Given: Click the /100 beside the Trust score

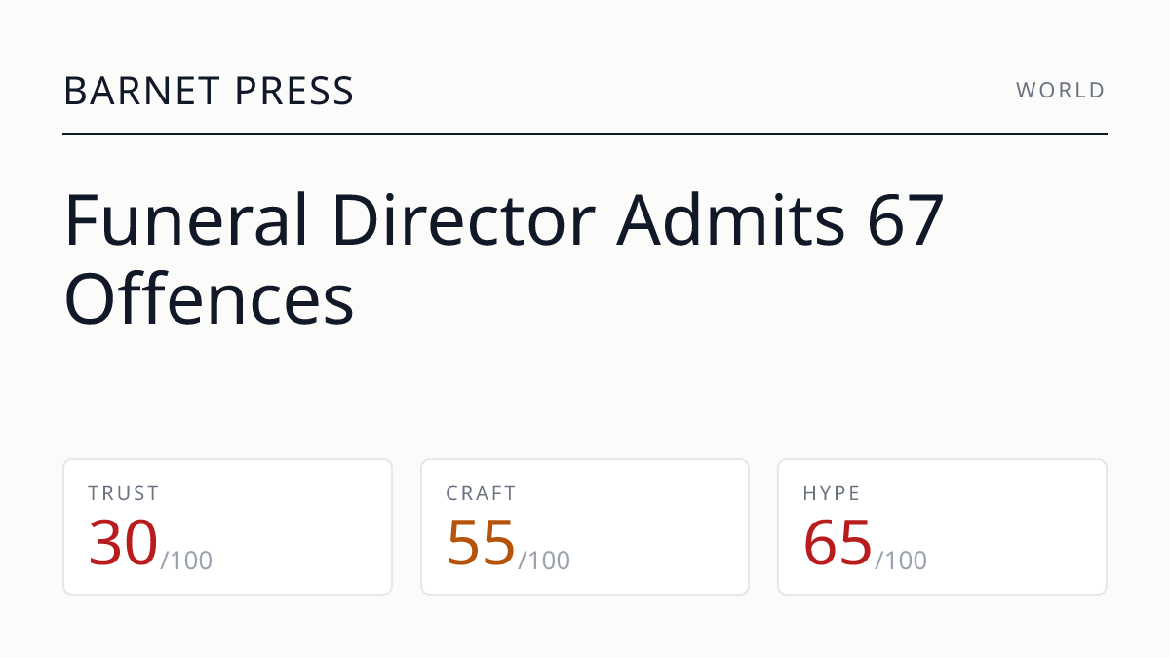Looking at the screenshot, I should click(186, 561).
